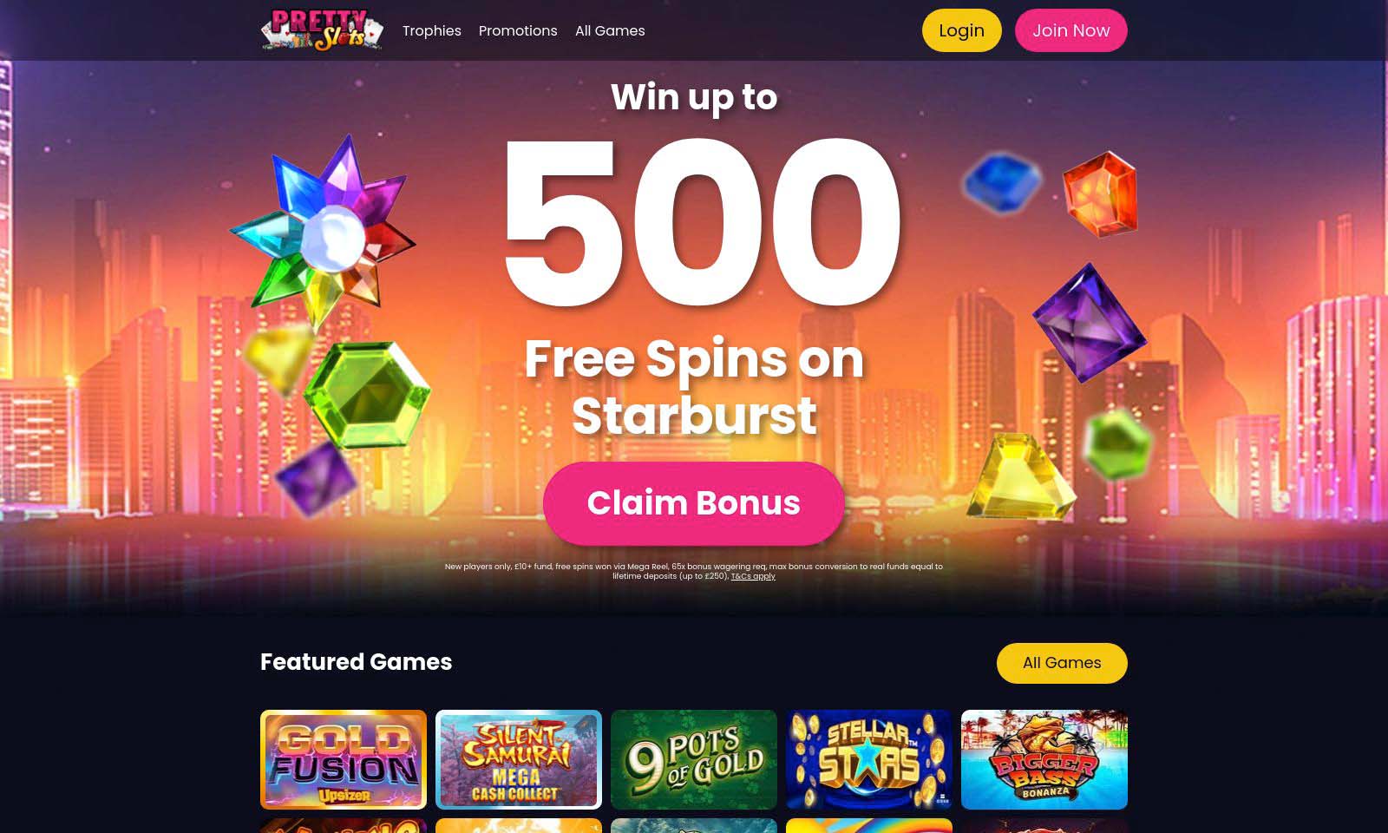Click the Pretty Slots logo
This screenshot has height=833, width=1388.
[322, 30]
